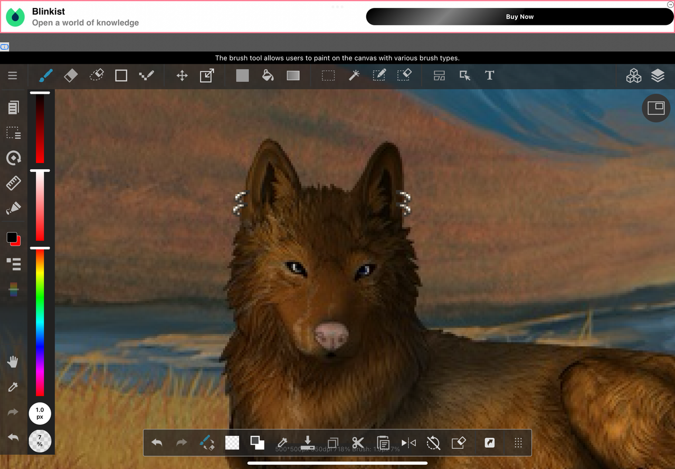Open the rainbow color palette icon
This screenshot has height=469, width=675.
click(14, 289)
